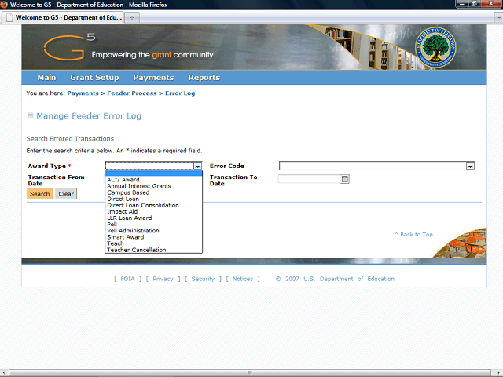Click the Back to Top link
The image size is (503, 377).
pyautogui.click(x=413, y=234)
